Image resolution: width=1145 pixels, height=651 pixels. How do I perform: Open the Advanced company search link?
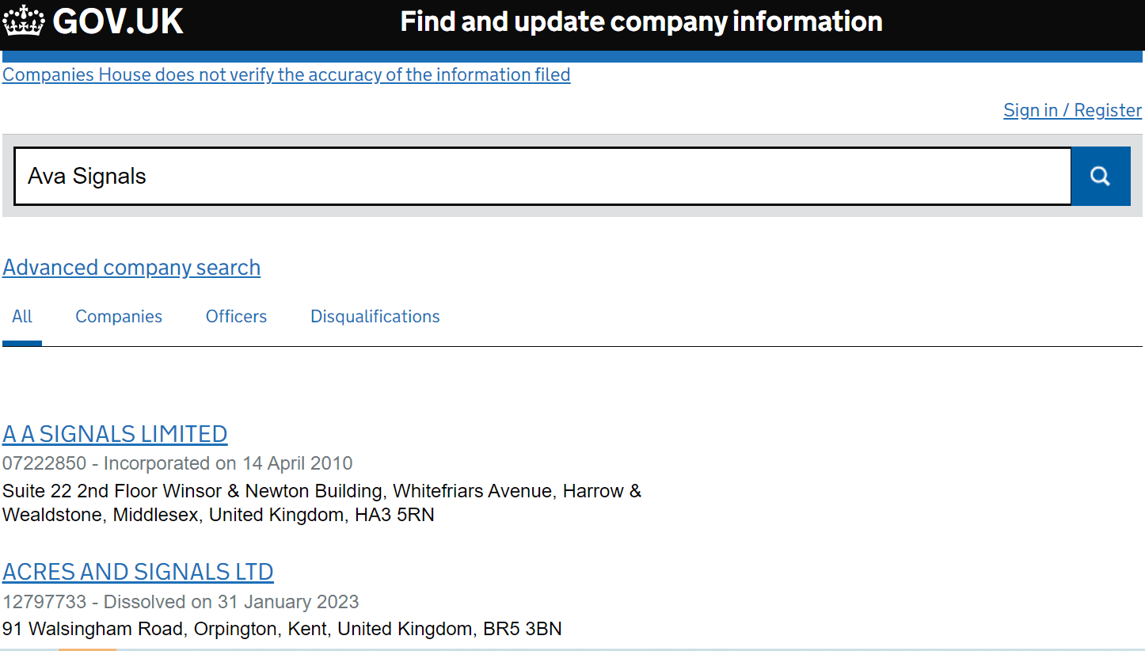coord(131,268)
